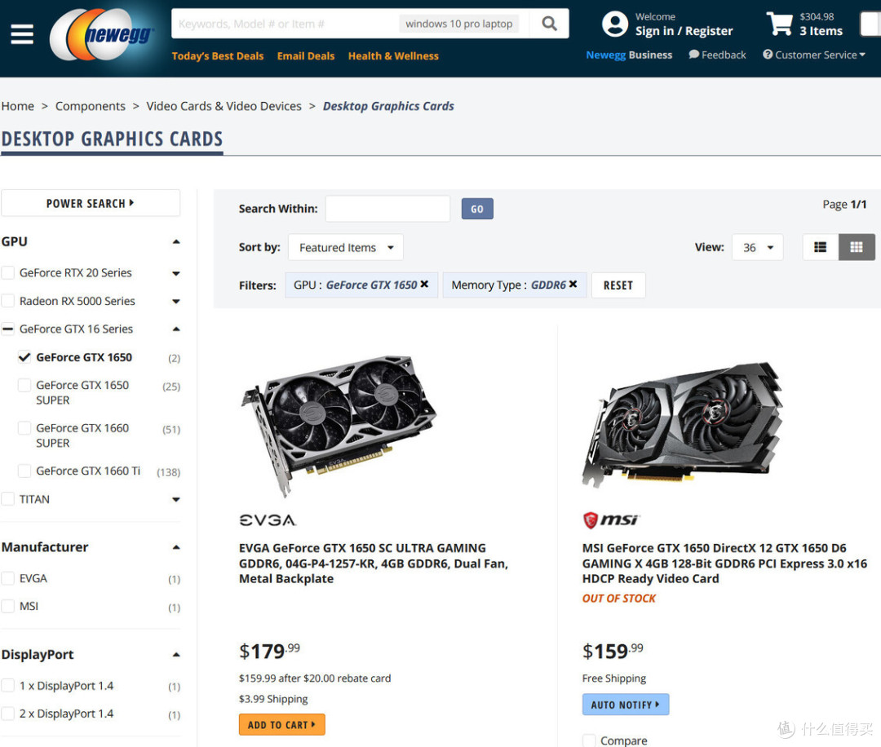Open the MSI brand logo
Viewport: 881px width, 747px height.
tap(611, 520)
